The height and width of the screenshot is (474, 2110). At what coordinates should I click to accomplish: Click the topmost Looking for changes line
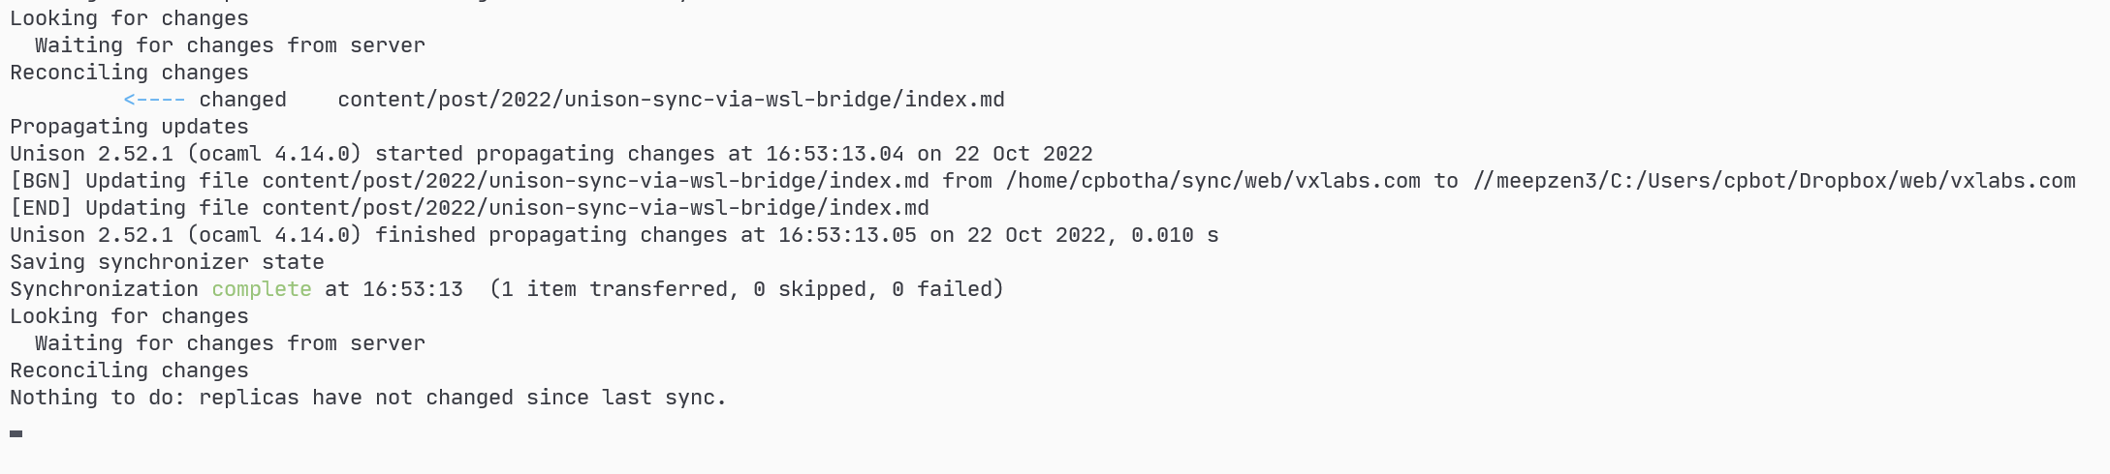(x=129, y=18)
